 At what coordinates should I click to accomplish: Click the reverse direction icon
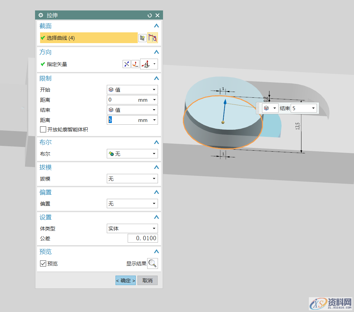click(x=127, y=64)
